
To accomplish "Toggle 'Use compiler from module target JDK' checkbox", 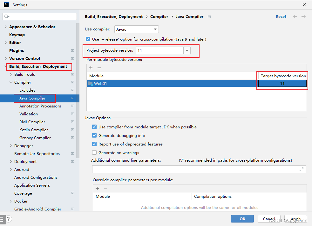I will point(94,127).
